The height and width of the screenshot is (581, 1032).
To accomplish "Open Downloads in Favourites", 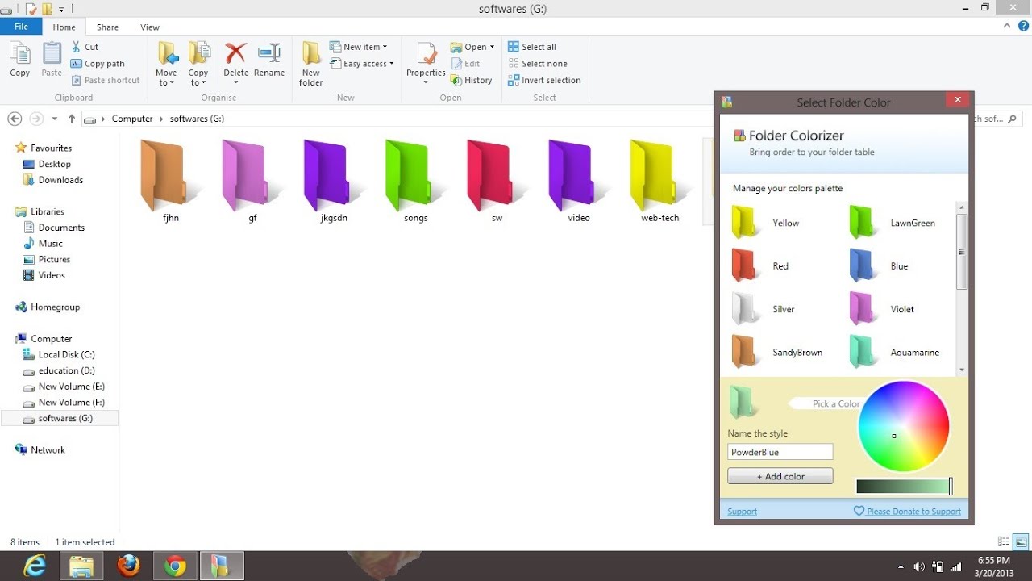I will click(x=53, y=180).
